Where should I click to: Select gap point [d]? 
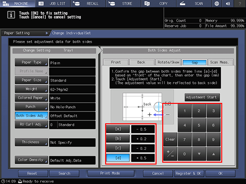118,158
